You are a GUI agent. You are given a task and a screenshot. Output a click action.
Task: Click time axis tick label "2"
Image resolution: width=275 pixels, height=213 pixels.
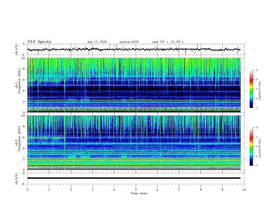coord(71,190)
